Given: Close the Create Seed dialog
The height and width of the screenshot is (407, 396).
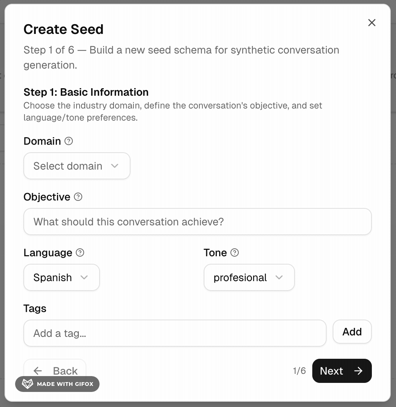Looking at the screenshot, I should tap(372, 23).
